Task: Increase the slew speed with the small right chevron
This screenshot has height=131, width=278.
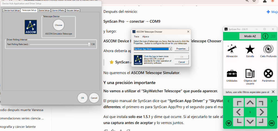Action: click(x=271, y=101)
